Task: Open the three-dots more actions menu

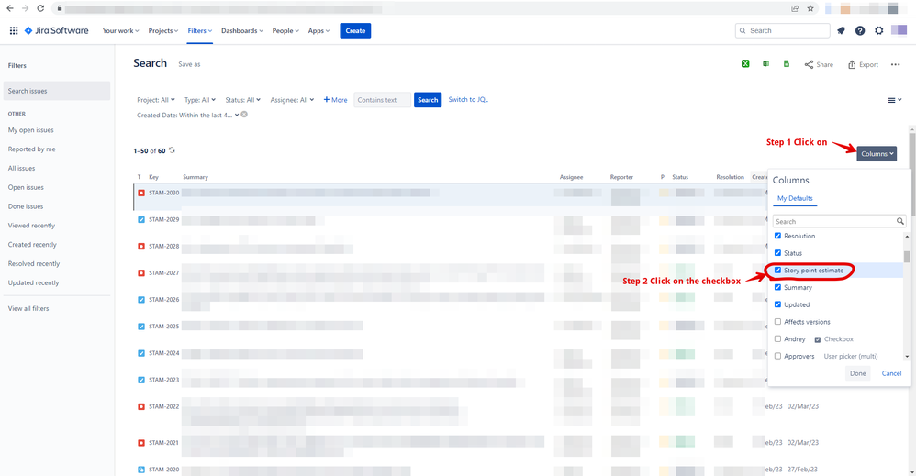Action: coord(895,64)
